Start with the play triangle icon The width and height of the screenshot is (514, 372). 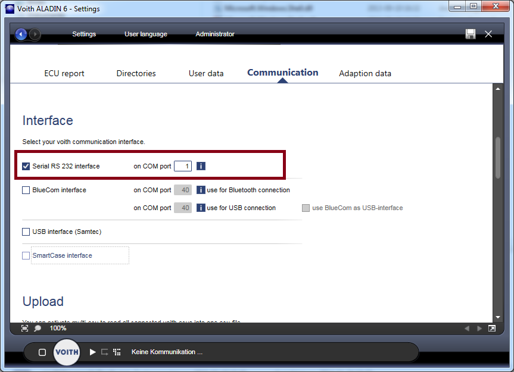(93, 352)
